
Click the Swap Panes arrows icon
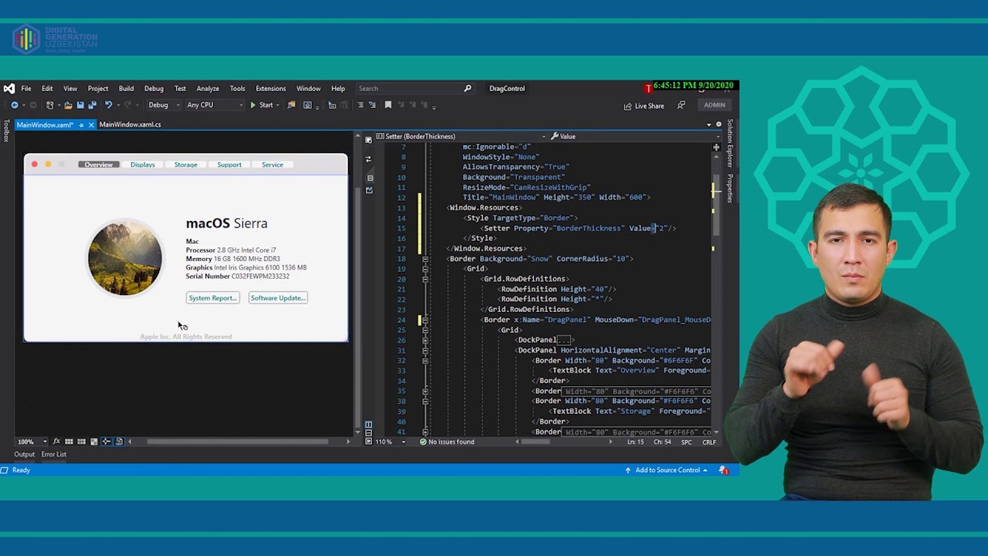[x=368, y=159]
